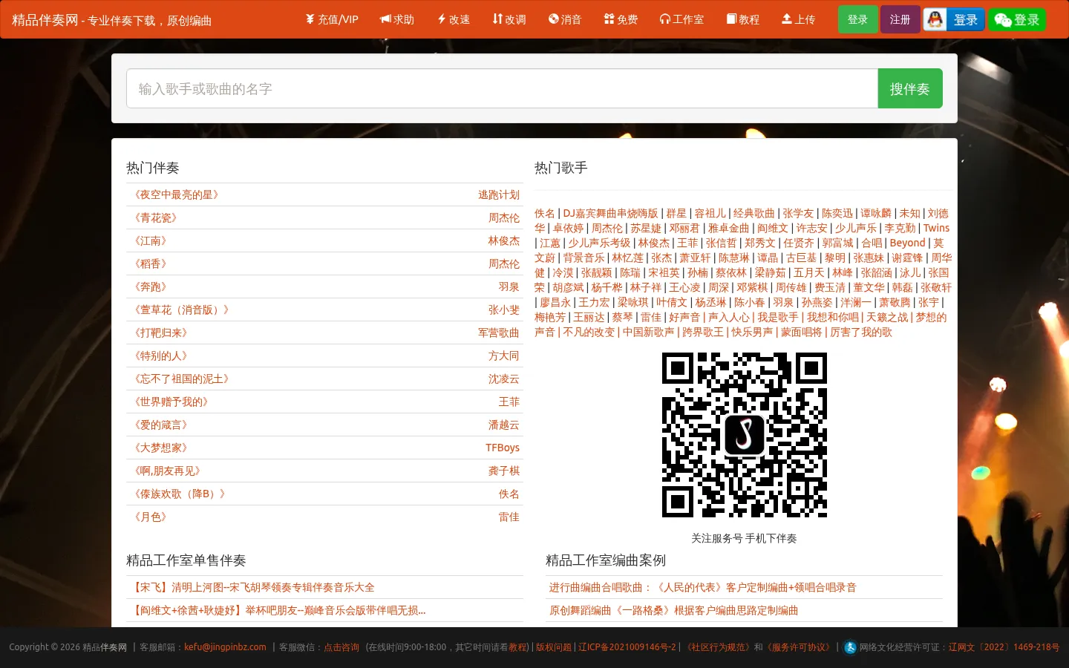
Task: Open the song 《稻香》
Action: [x=150, y=263]
